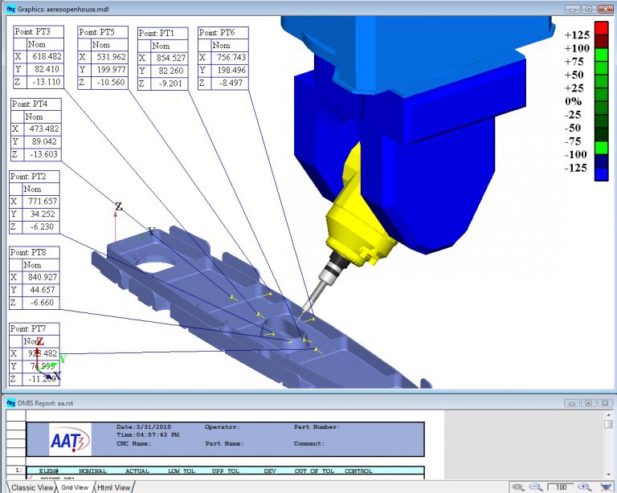
Task: Click the blue funnel filter icon
Action: pos(607,487)
